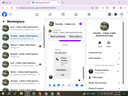The width and height of the screenshot is (128, 96).
Task: Open the Marketplace storefront icon in navigation
Action: point(76,14)
